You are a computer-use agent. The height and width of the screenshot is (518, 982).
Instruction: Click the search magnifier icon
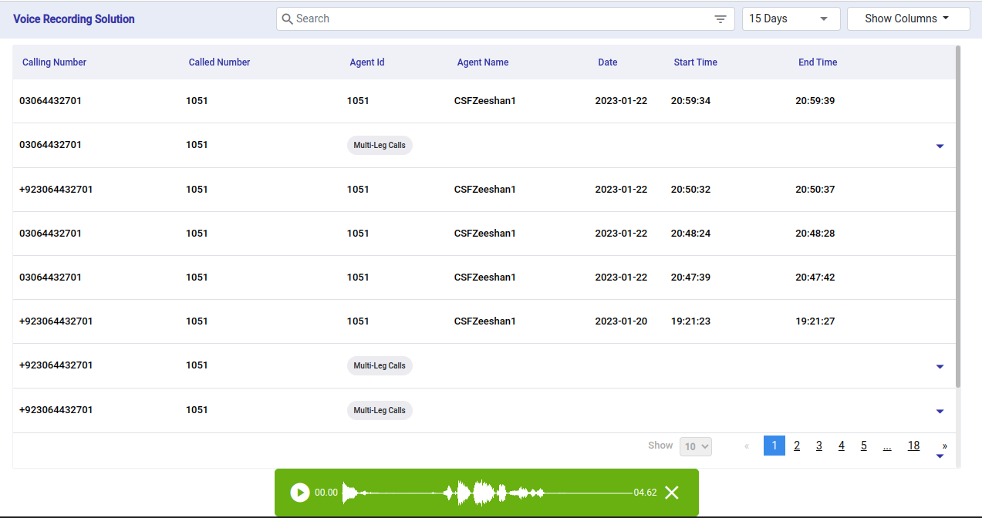(x=287, y=19)
